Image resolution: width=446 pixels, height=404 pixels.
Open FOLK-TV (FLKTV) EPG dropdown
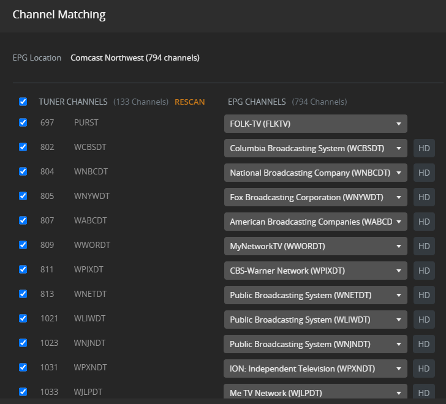(316, 123)
